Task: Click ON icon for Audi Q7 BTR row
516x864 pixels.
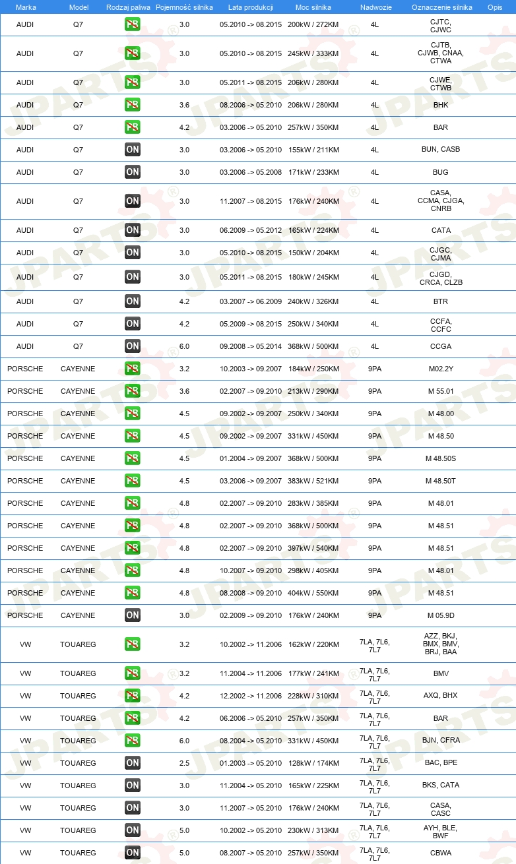Action: [x=133, y=301]
